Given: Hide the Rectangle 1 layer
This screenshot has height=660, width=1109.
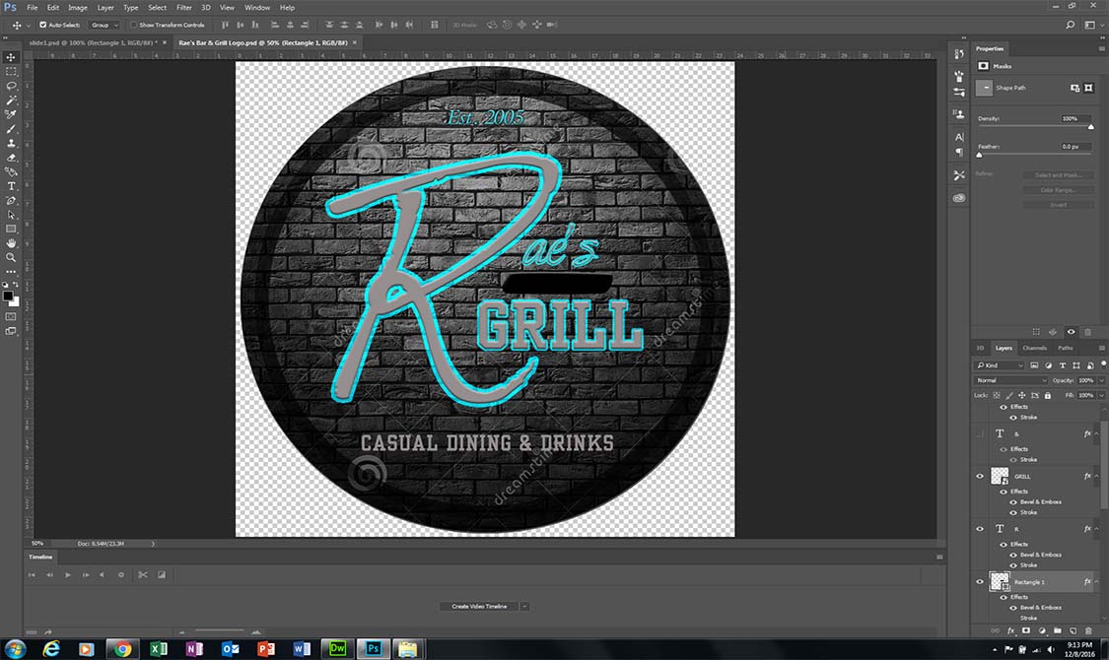Looking at the screenshot, I should (980, 582).
